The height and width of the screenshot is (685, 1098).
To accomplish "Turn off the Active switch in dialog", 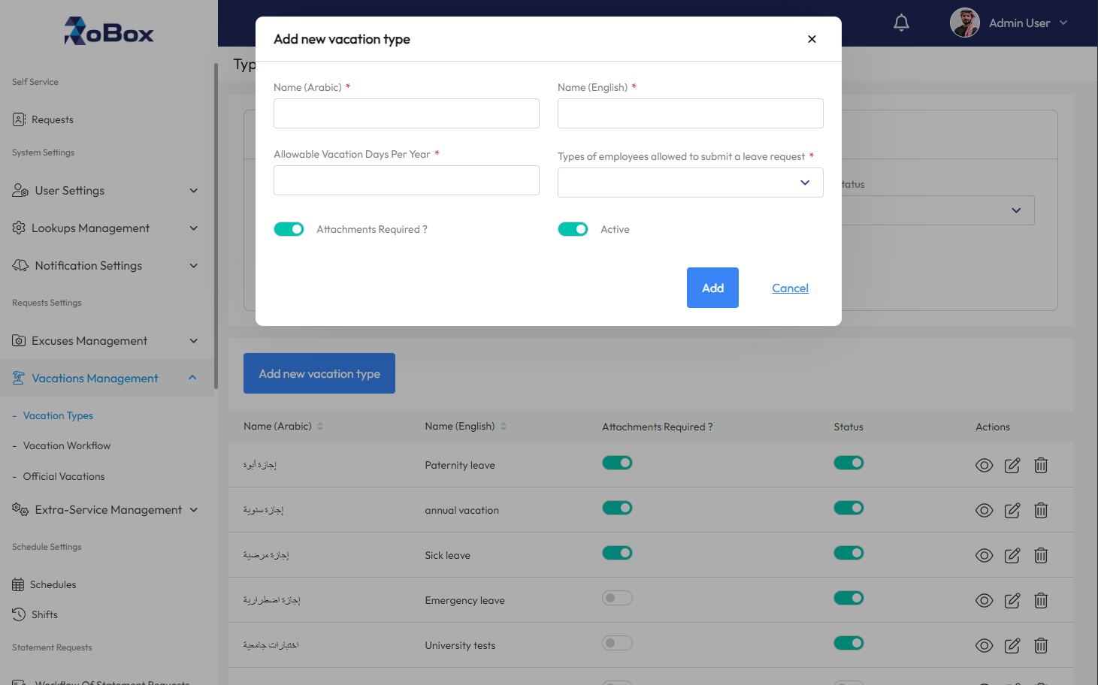I will coord(573,229).
